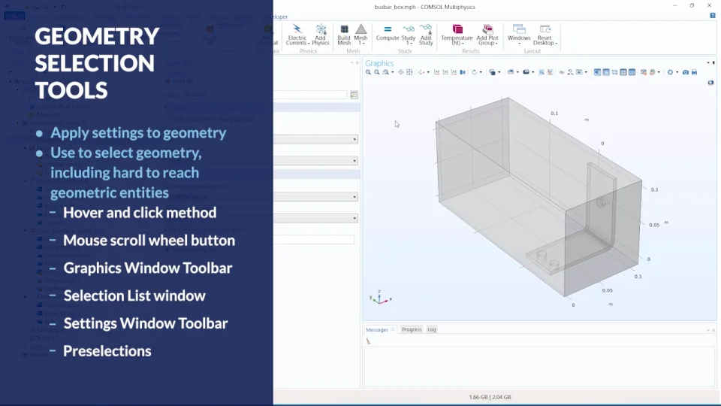Switch to the Log tab
The height and width of the screenshot is (406, 721).
(431, 329)
